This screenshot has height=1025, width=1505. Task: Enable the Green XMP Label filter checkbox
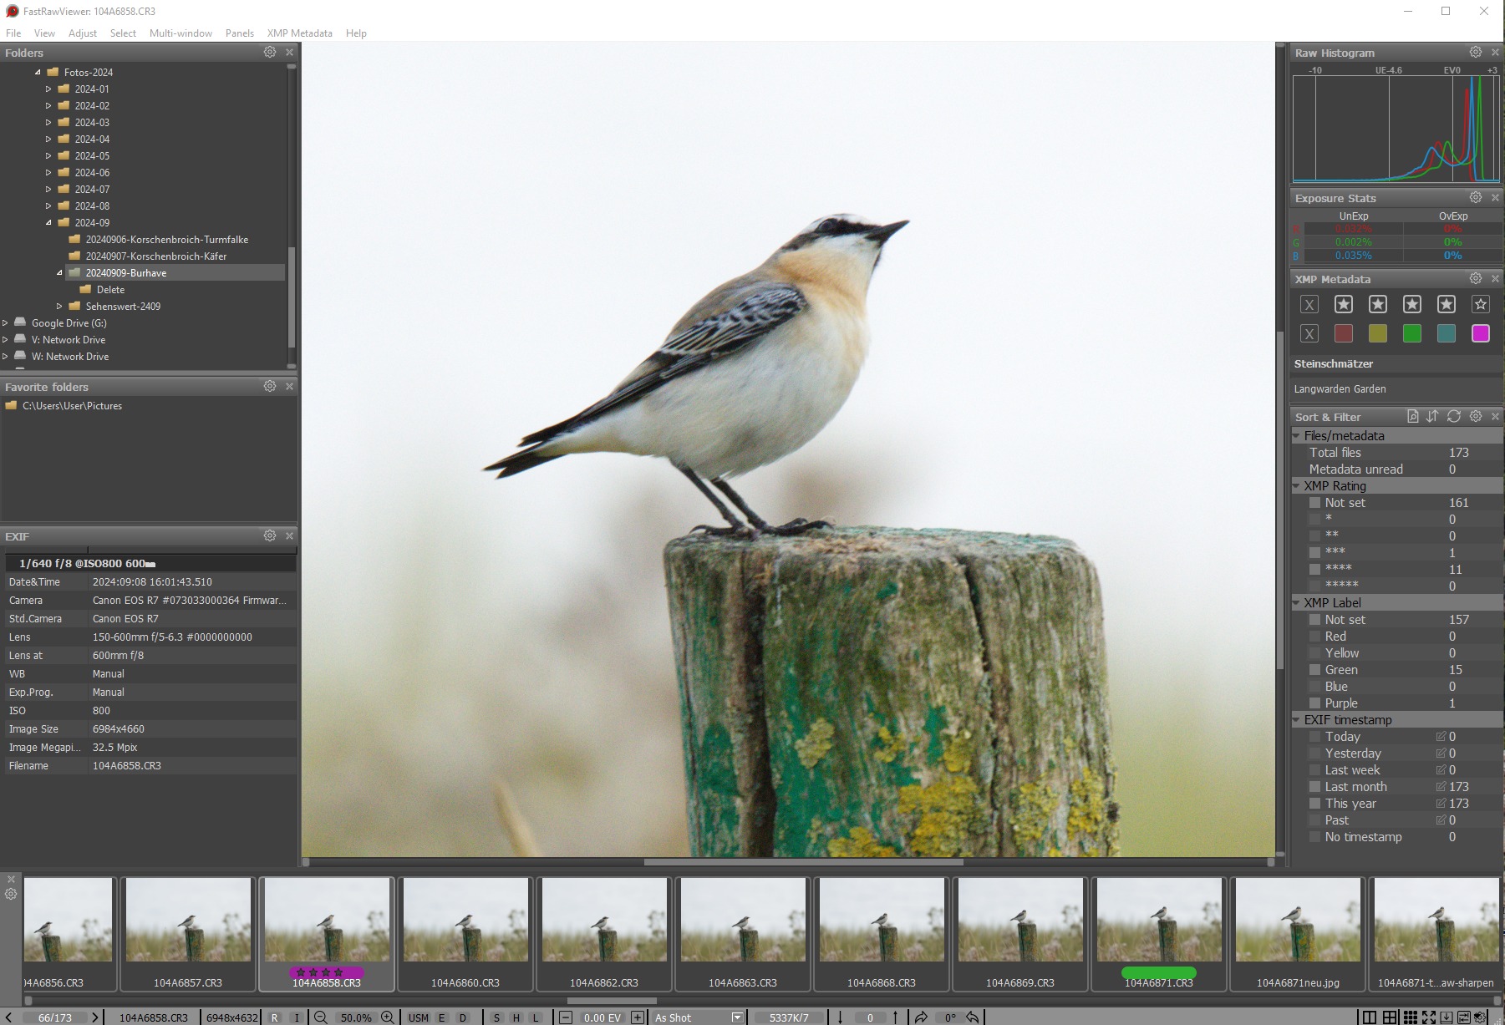point(1314,670)
